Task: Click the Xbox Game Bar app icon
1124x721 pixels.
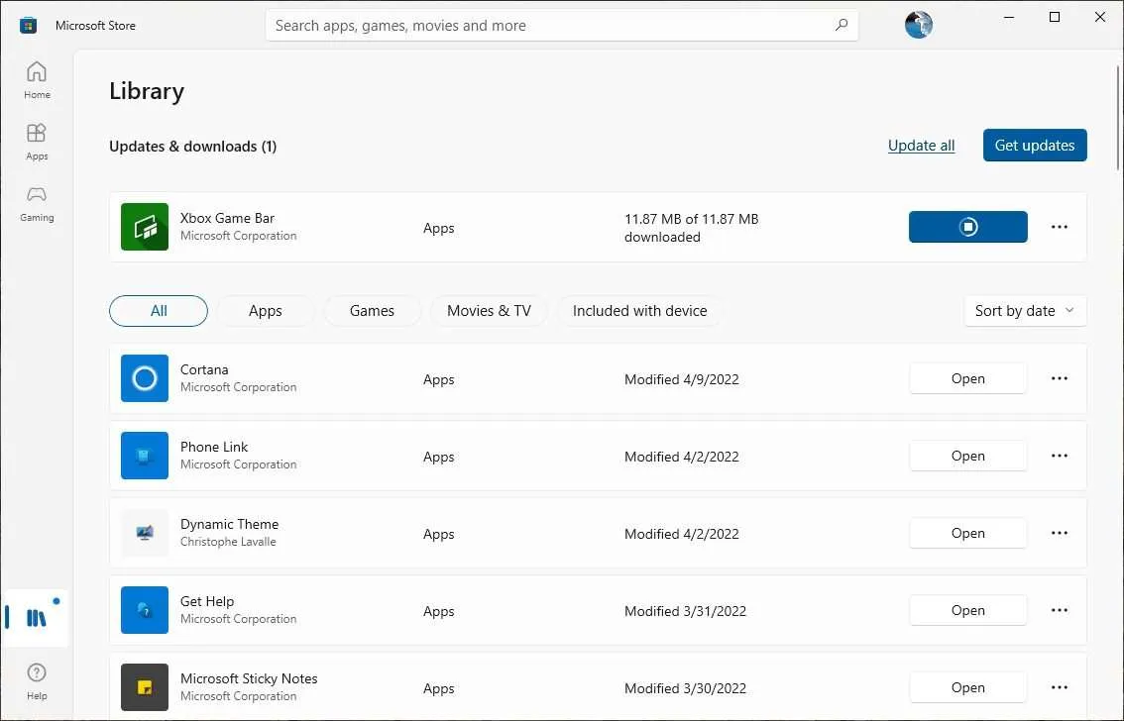Action: pos(145,227)
